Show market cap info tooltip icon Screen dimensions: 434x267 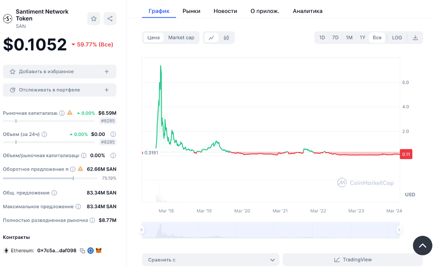tap(62, 113)
